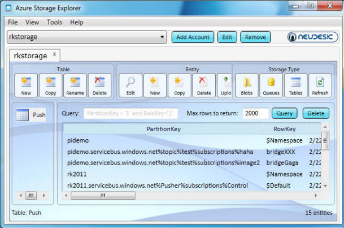Screen dimensions: 344x228
Task: Click the entity grid vertical scrollbar thumb
Action: coord(325,141)
